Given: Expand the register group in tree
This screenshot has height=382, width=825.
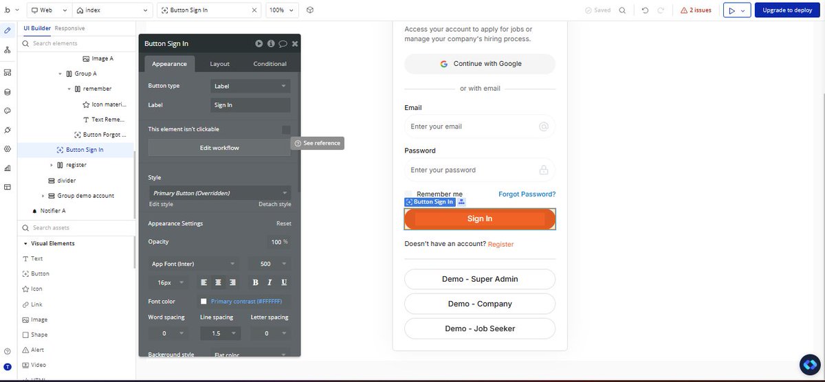Looking at the screenshot, I should (x=52, y=165).
